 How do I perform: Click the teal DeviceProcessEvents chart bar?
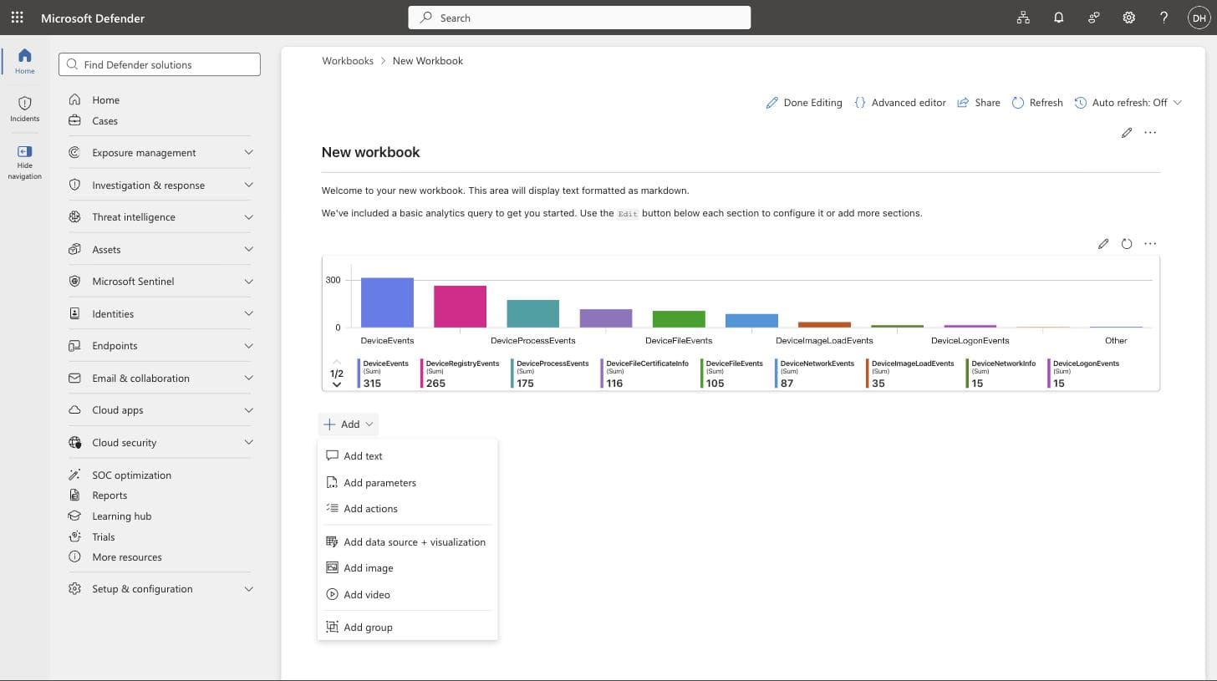tap(533, 313)
